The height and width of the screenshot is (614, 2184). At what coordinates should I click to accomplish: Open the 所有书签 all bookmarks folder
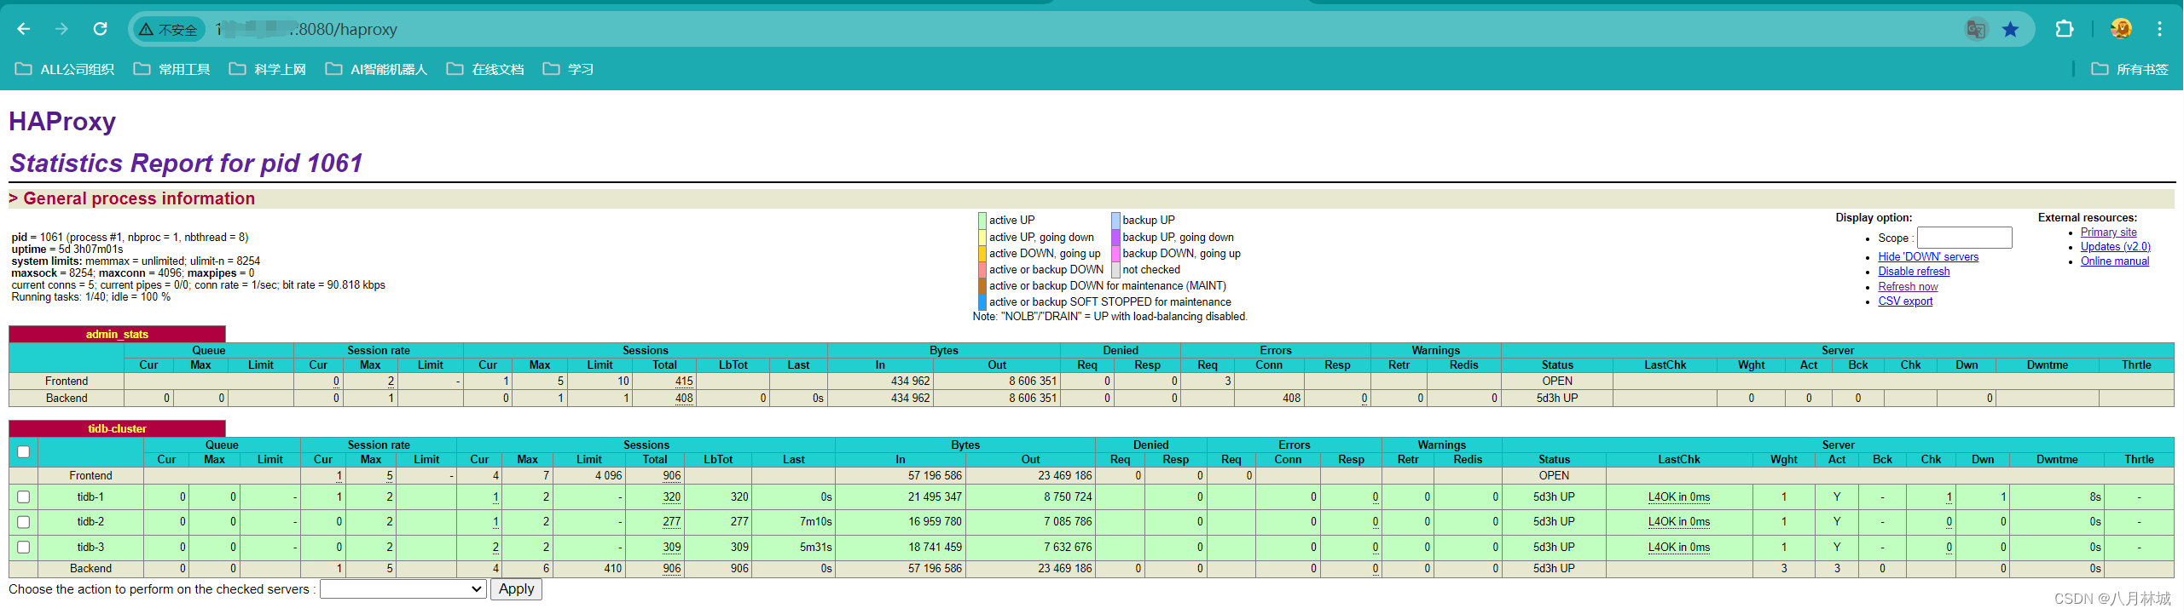pos(2129,69)
